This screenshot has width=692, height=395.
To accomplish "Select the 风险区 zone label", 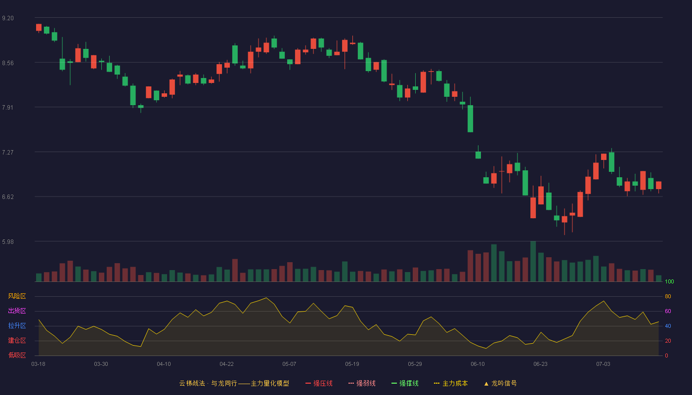I will (17, 296).
